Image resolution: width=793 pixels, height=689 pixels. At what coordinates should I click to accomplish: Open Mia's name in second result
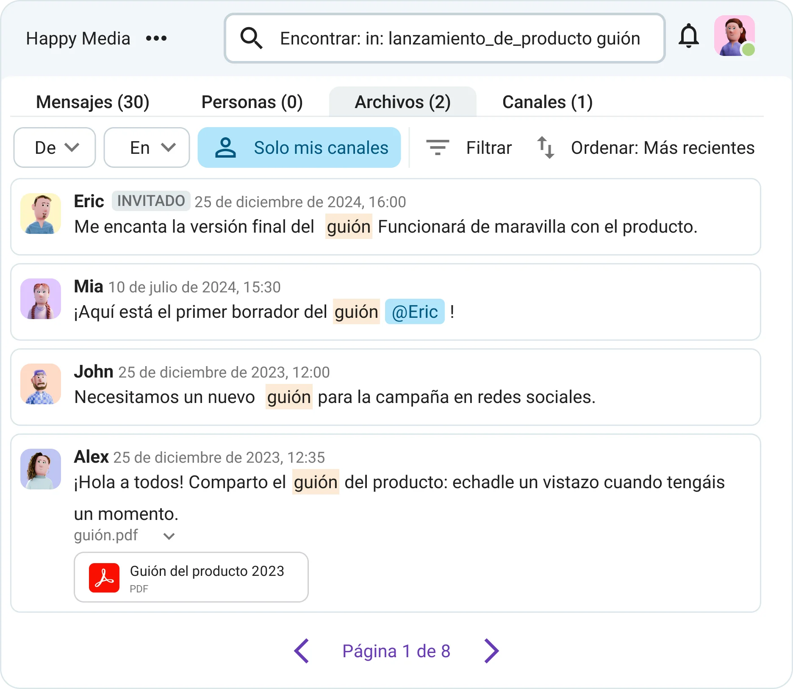coord(89,286)
